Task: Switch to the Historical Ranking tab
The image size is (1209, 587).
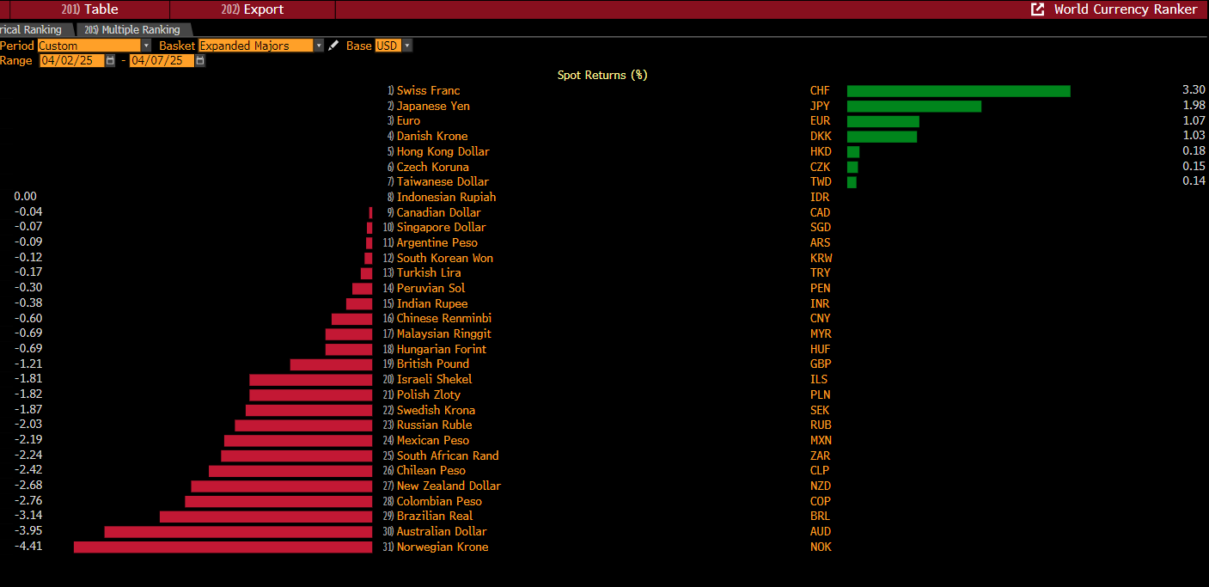Action: (x=33, y=30)
